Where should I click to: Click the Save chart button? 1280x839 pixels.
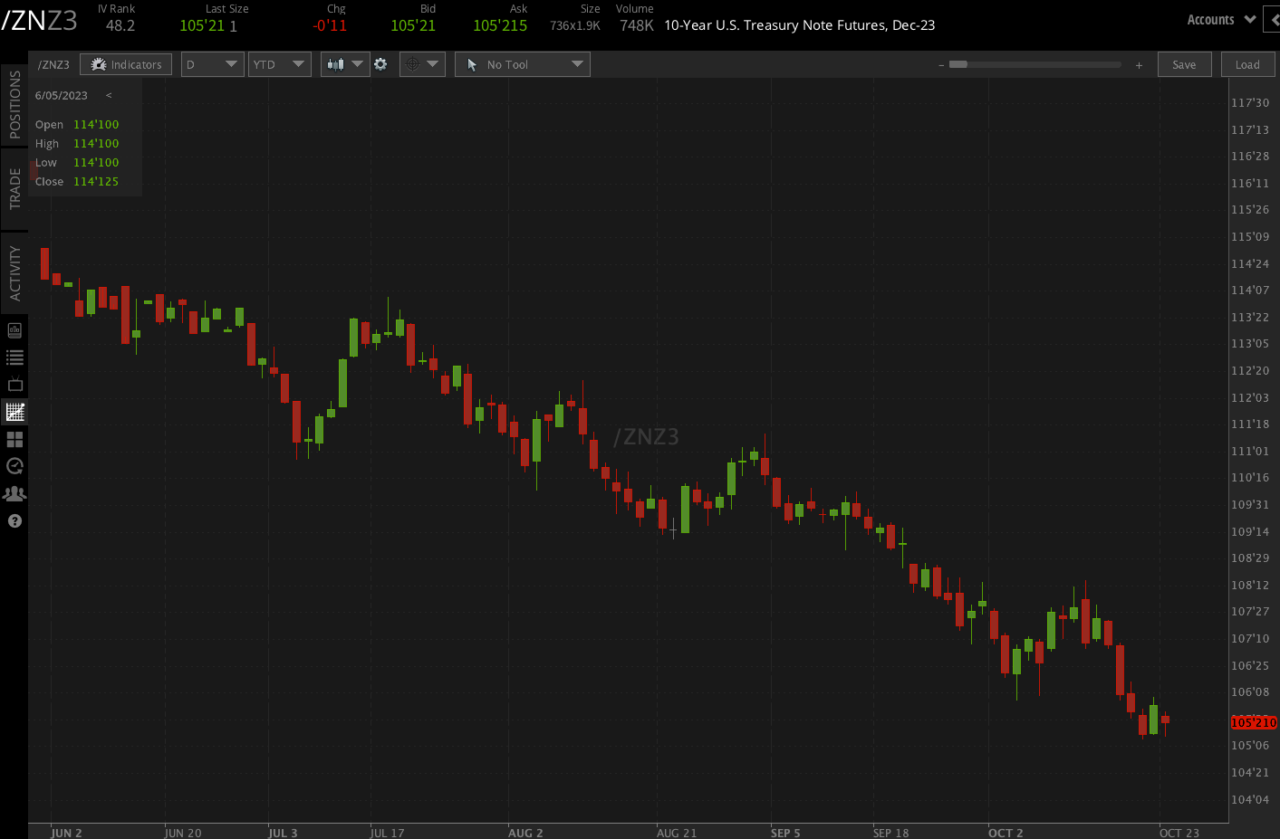pyautogui.click(x=1184, y=64)
